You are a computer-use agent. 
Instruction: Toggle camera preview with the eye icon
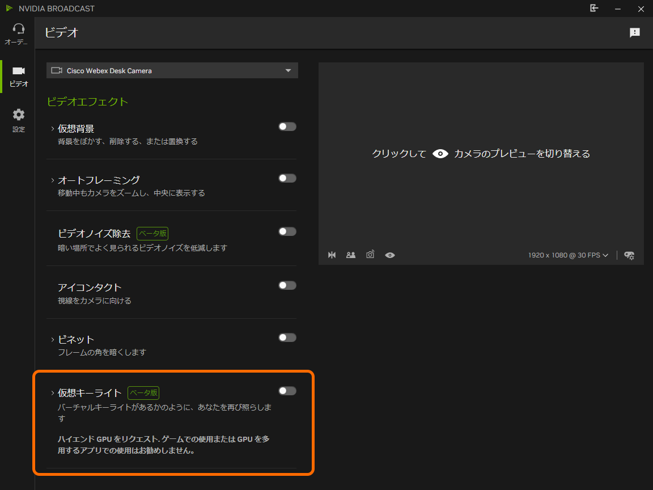389,255
